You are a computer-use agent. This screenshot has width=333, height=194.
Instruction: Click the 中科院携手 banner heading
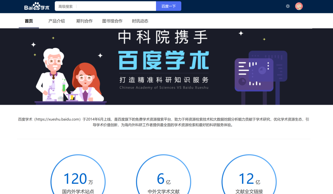(163, 37)
